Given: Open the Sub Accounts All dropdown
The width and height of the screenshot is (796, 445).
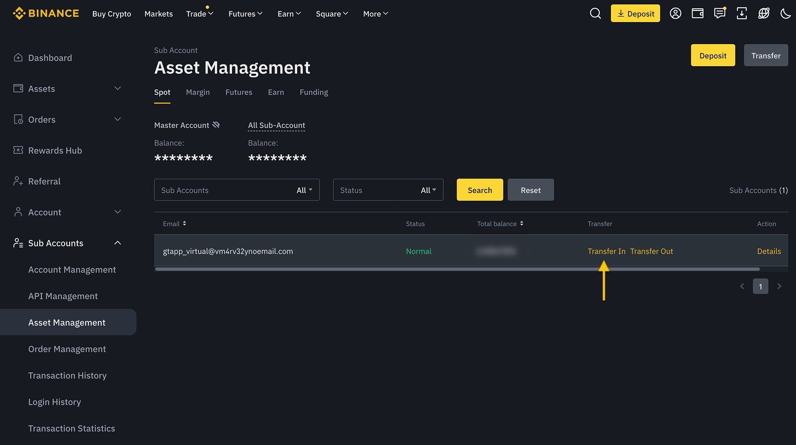Looking at the screenshot, I should click(304, 190).
